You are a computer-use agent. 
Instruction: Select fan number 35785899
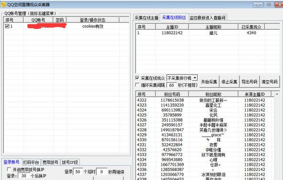point(172,115)
